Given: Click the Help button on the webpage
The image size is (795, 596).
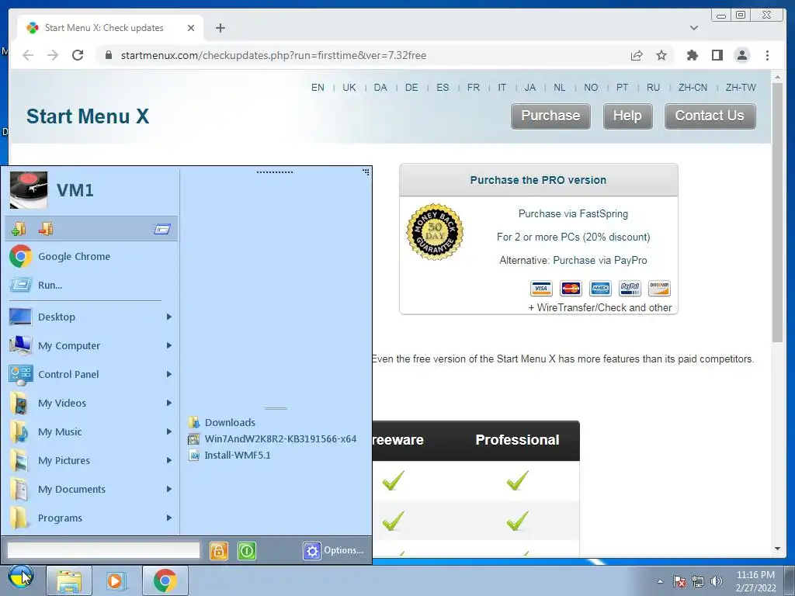Looking at the screenshot, I should click(627, 116).
